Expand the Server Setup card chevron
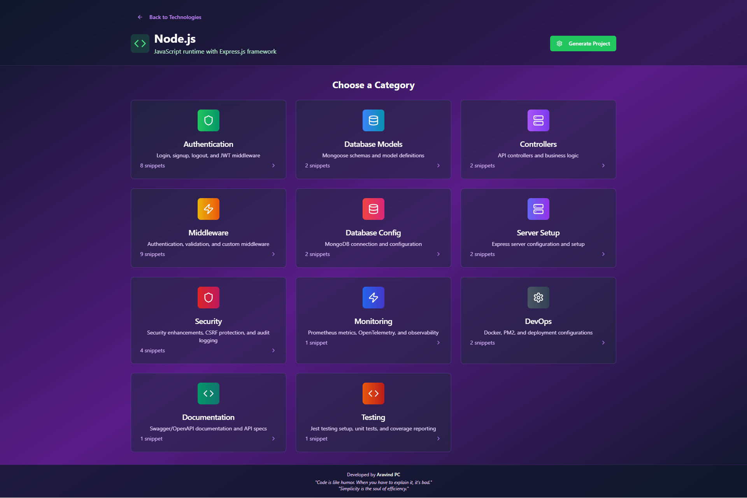 coord(603,254)
